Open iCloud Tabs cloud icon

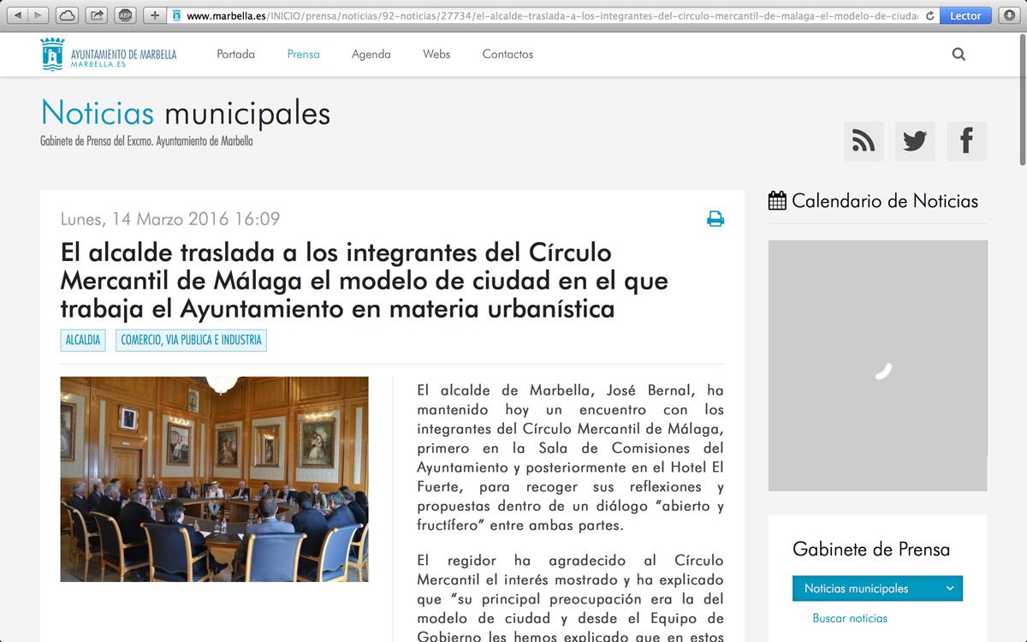tap(68, 15)
